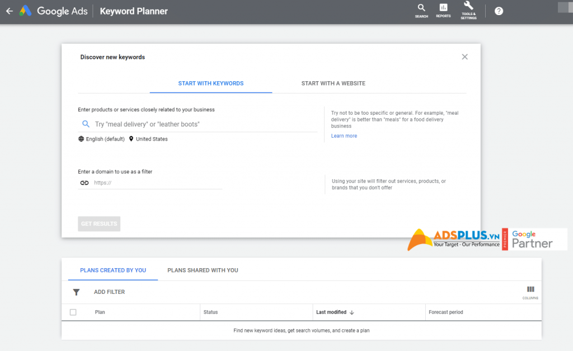The image size is (573, 351).
Task: Close the Discover new keywords dialog
Action: 464,57
